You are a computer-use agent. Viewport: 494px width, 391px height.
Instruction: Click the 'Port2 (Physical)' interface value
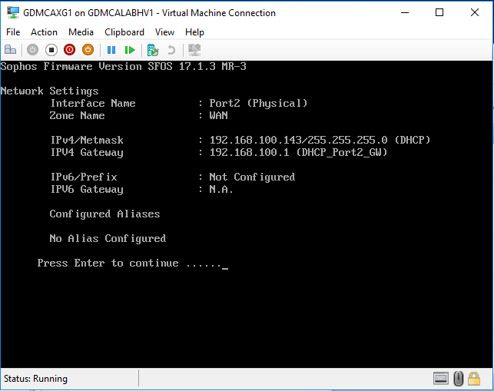[258, 104]
